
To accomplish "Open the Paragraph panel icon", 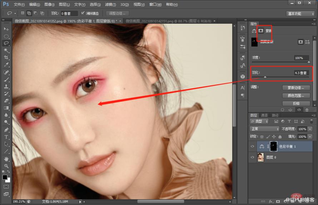I will click(x=243, y=95).
